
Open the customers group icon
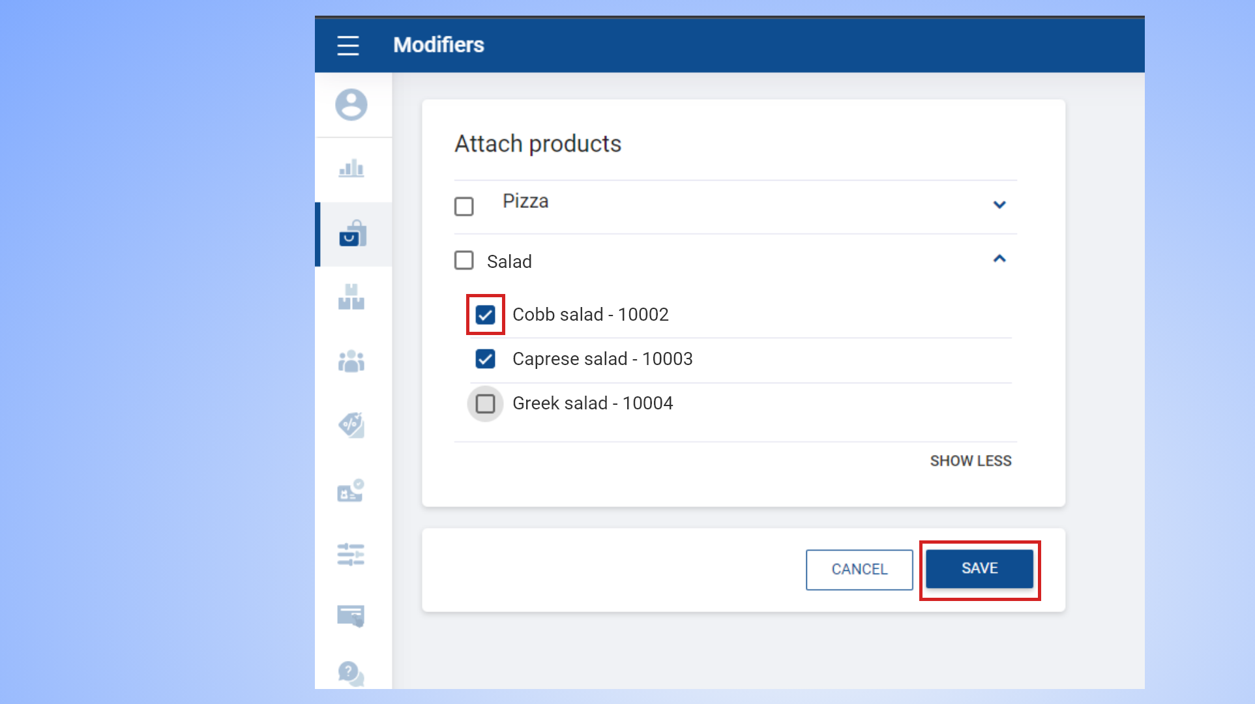[x=351, y=361]
